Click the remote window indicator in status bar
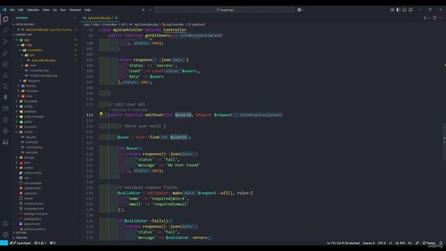Viewport: 446px width, 251px height. [x=3, y=243]
